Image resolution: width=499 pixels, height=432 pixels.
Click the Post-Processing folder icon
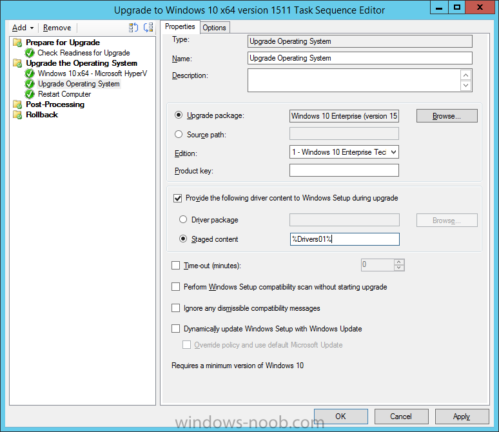[x=17, y=104]
